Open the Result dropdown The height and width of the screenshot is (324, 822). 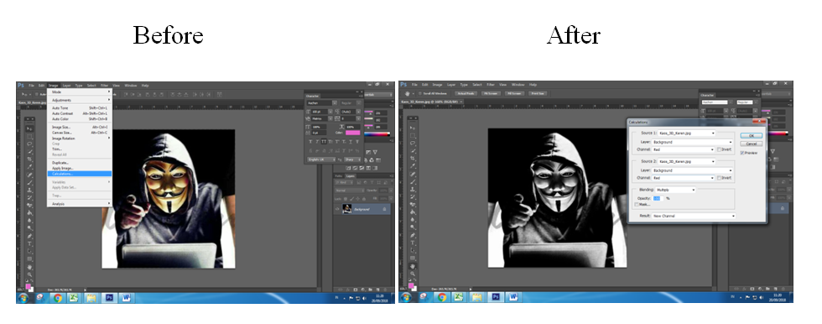[x=694, y=216]
